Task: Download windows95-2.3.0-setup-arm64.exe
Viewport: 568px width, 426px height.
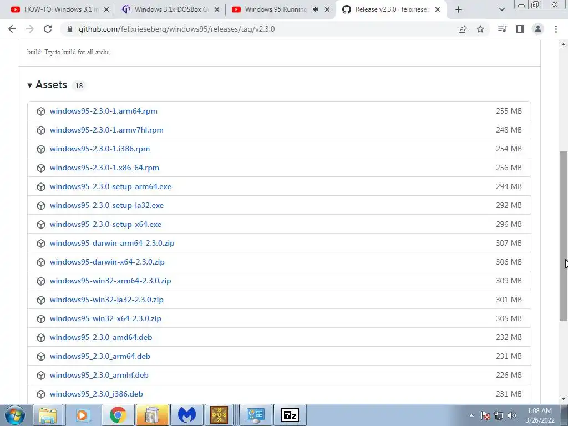Action: click(x=110, y=186)
